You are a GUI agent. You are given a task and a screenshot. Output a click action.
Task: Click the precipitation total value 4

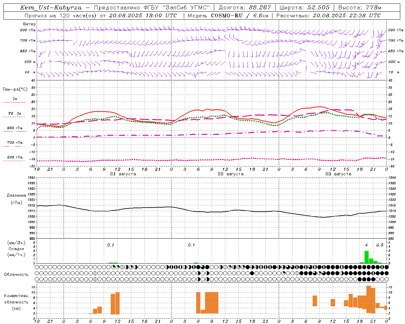[366, 245]
